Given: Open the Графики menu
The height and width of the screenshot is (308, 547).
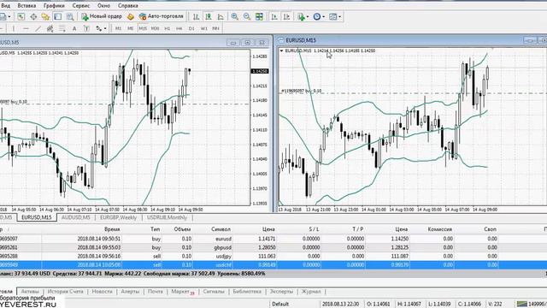Looking at the screenshot, I should pyautogui.click(x=54, y=6).
